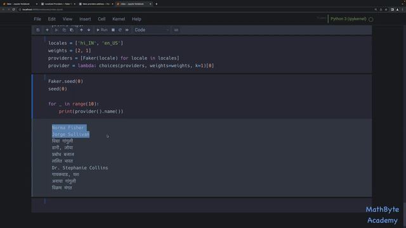Screen dimensions: 406x228
Task: Open the browser zoom magnifier icon
Action: pyautogui.click(x=376, y=9)
